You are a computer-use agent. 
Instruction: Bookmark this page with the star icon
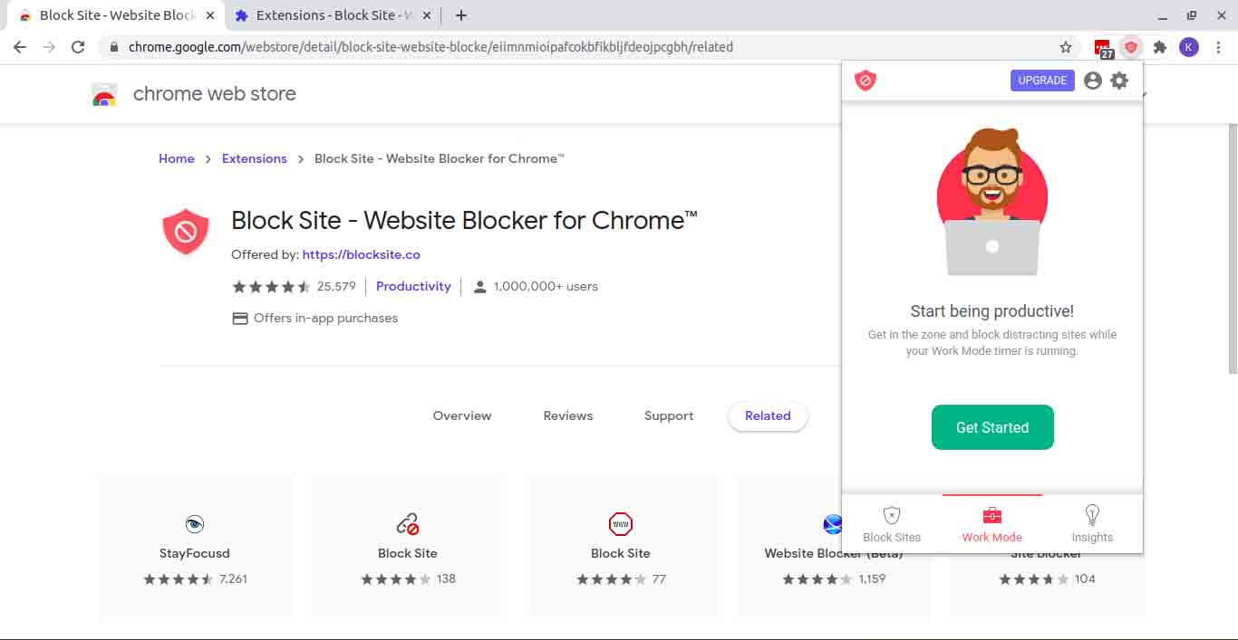coord(1066,47)
